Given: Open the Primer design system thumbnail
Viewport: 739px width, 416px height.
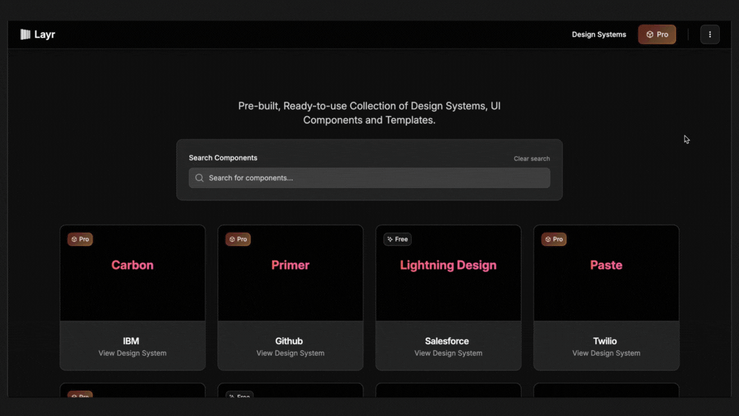Looking at the screenshot, I should 291,273.
